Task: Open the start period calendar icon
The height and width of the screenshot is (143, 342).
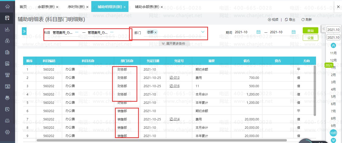Action: [x=259, y=32]
